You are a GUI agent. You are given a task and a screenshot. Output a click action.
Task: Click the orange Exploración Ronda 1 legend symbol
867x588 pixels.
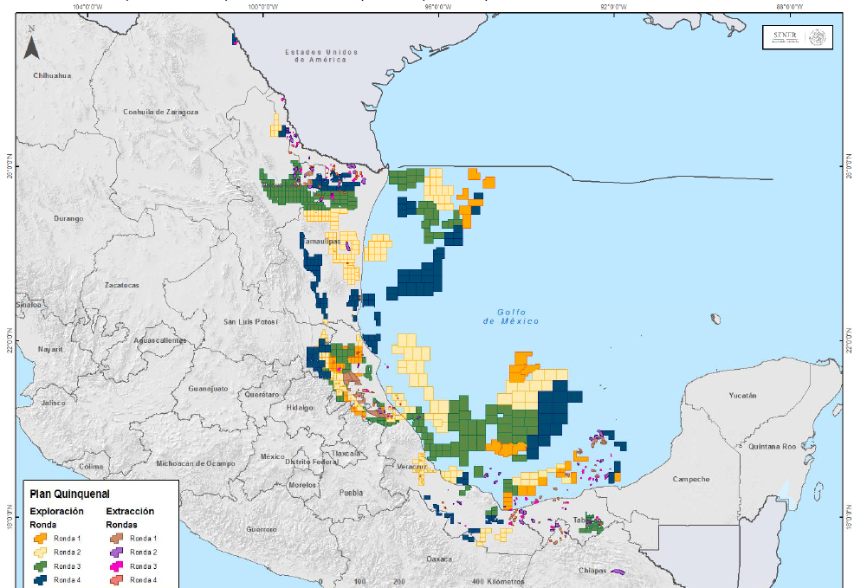coord(39,538)
